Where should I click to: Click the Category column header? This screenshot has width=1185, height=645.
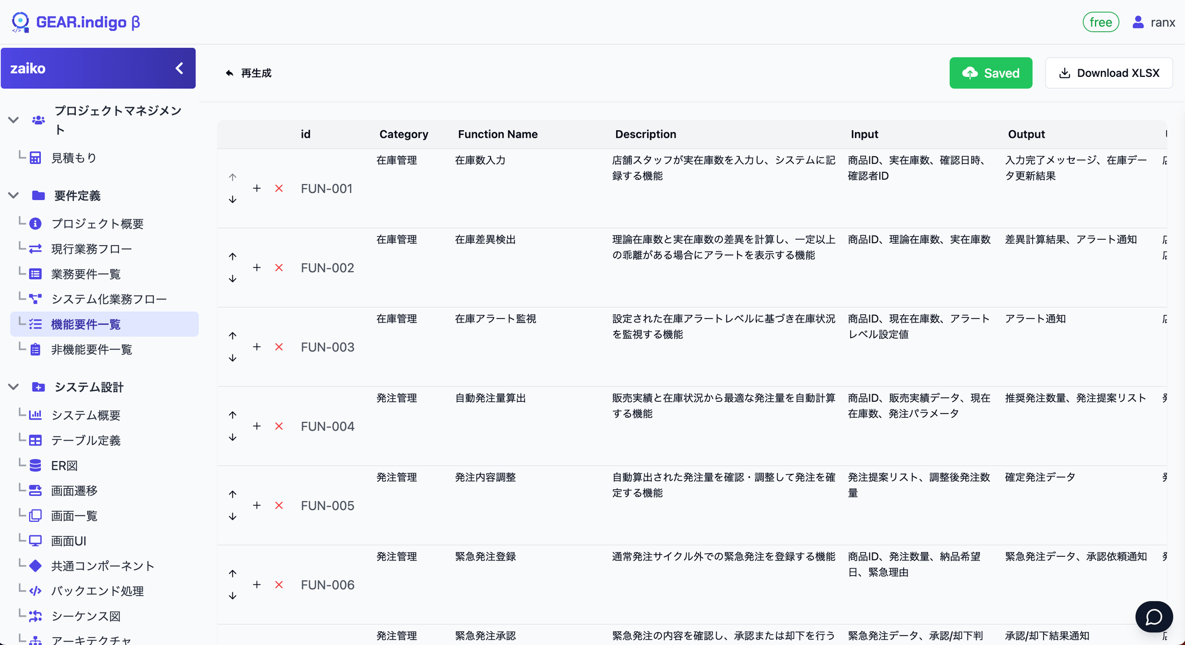pos(403,134)
